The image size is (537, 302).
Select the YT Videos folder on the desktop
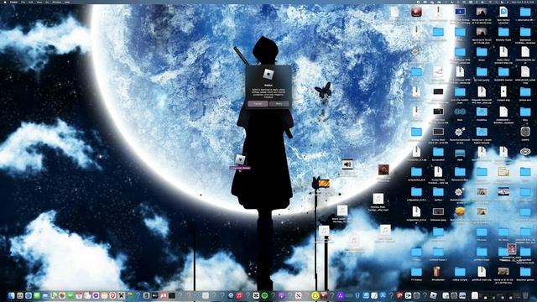click(416, 272)
